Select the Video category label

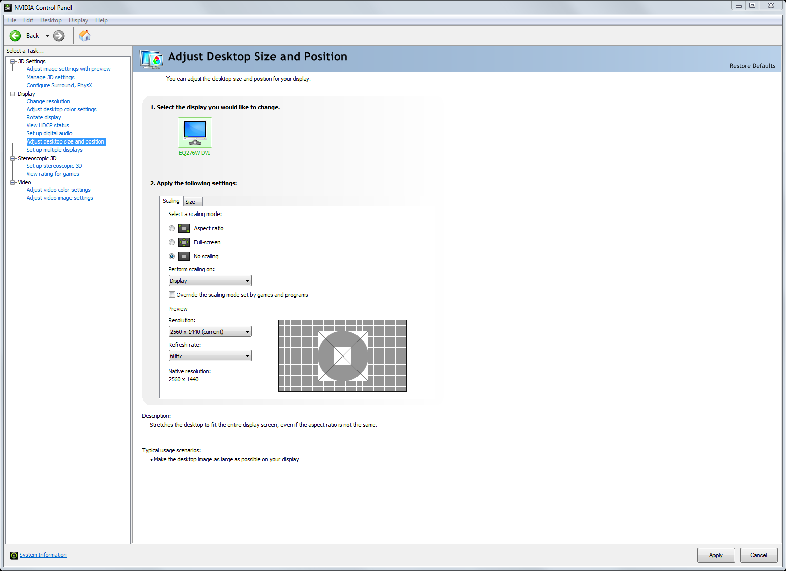[24, 182]
